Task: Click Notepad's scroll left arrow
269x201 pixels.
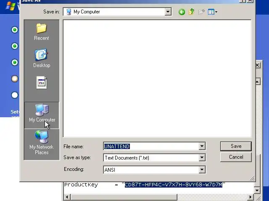Action: [x=67, y=197]
